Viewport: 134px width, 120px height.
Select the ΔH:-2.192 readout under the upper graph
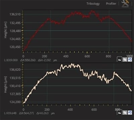pos(45,60)
